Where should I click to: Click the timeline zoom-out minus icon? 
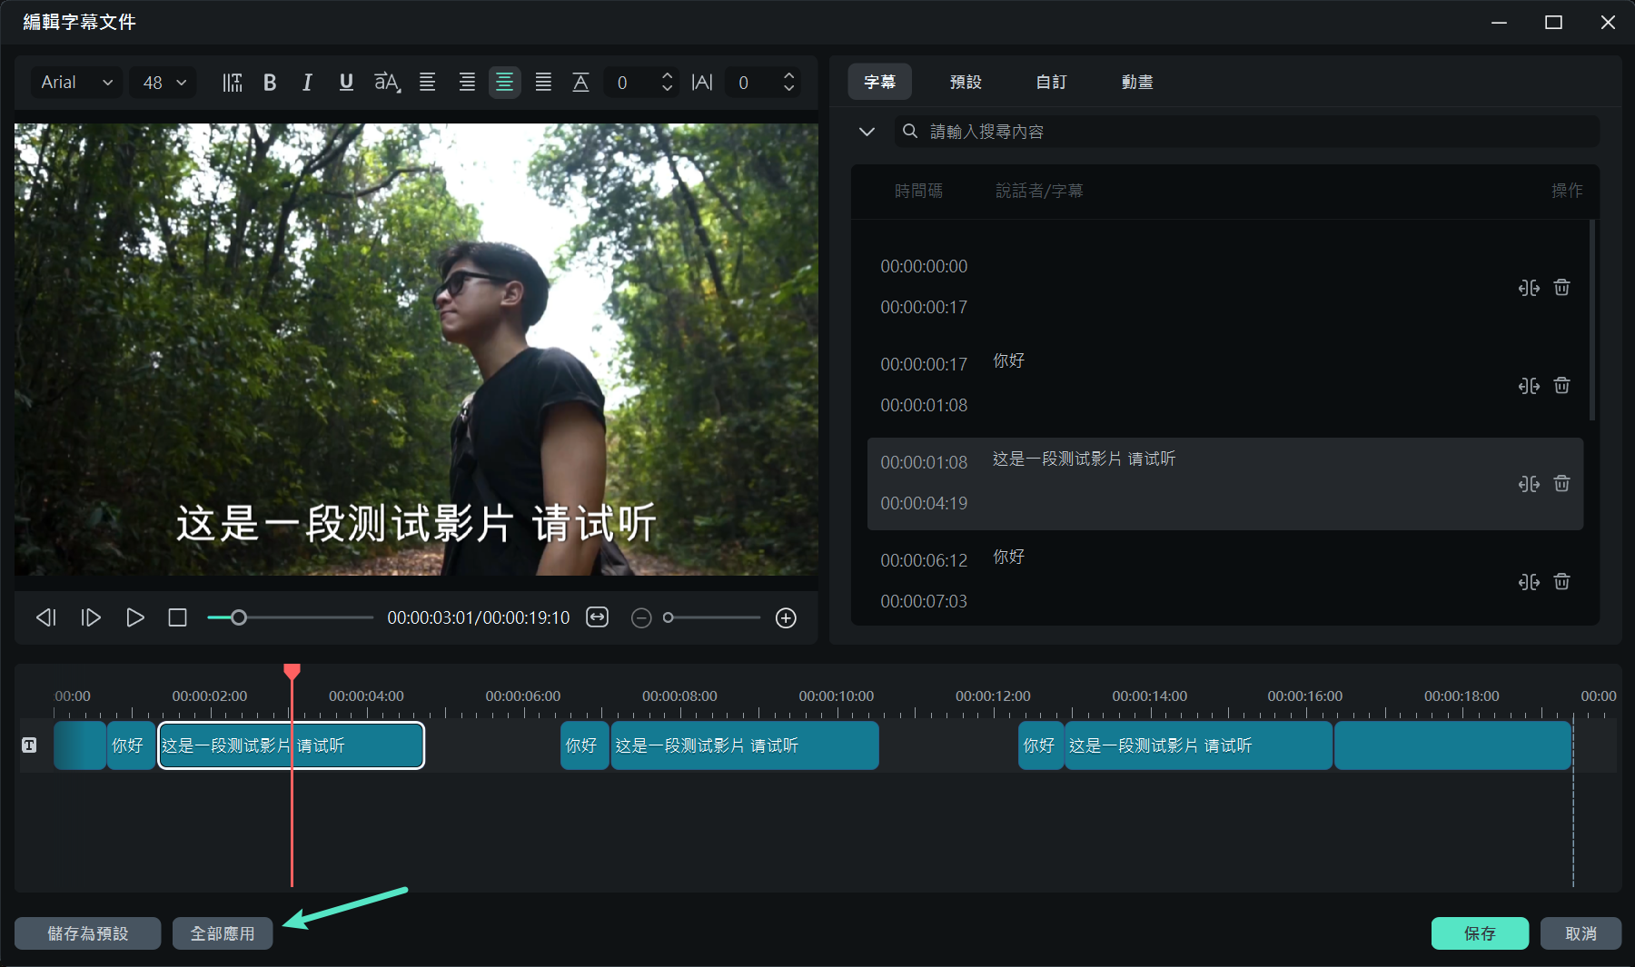[x=641, y=618]
